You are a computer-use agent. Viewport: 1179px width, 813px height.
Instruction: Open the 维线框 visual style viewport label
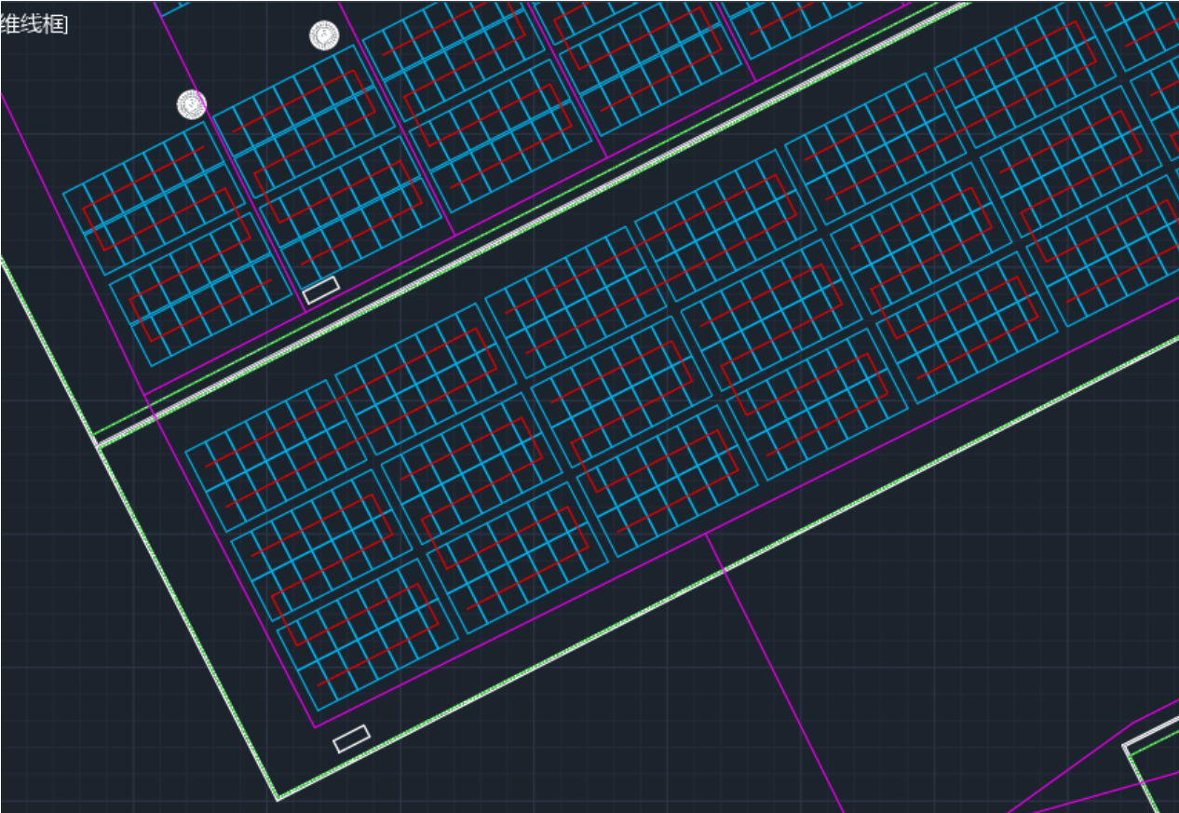pos(34,24)
